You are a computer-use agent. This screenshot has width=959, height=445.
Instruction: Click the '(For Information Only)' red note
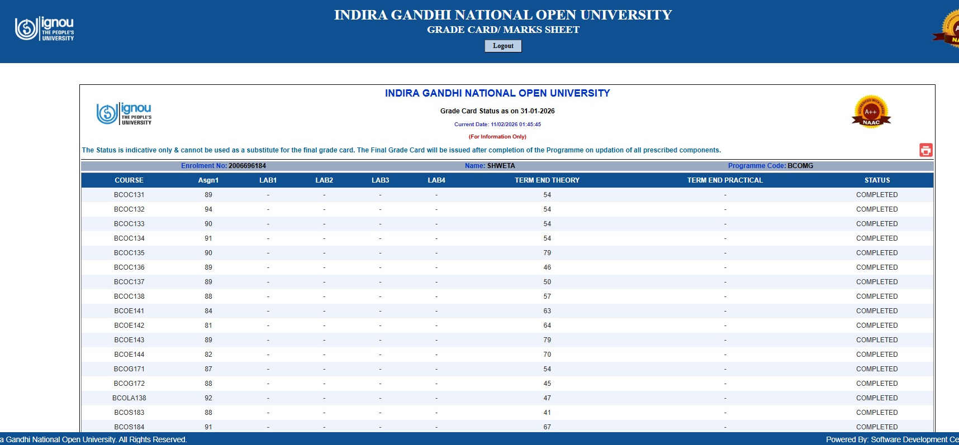point(497,137)
